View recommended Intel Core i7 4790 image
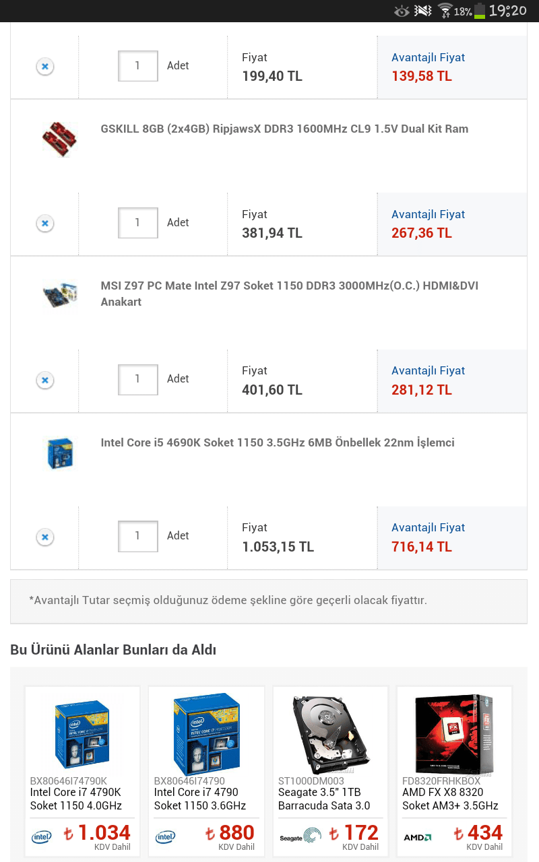The image size is (539, 862). coord(206,734)
